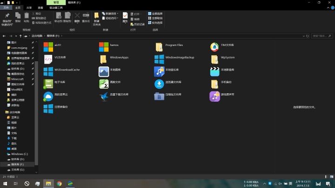
Task: Click the Pin to Quick access button
Action: (7, 19)
